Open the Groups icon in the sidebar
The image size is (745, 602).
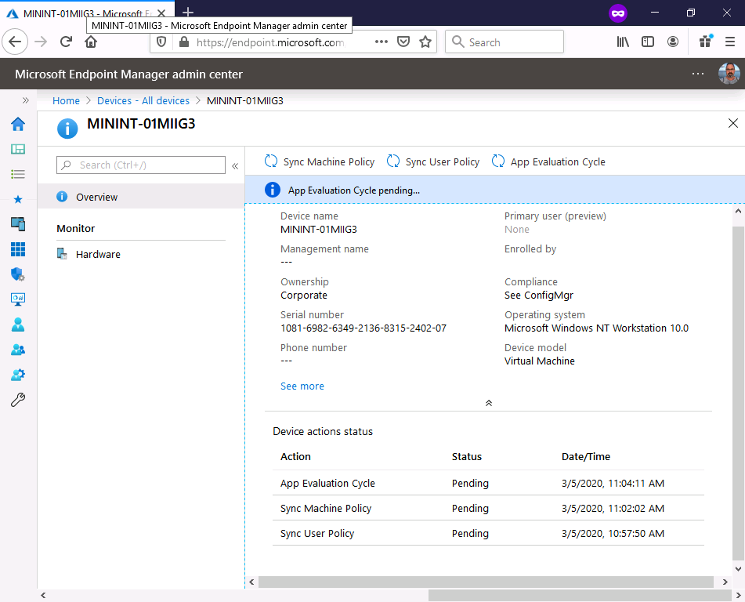click(18, 350)
